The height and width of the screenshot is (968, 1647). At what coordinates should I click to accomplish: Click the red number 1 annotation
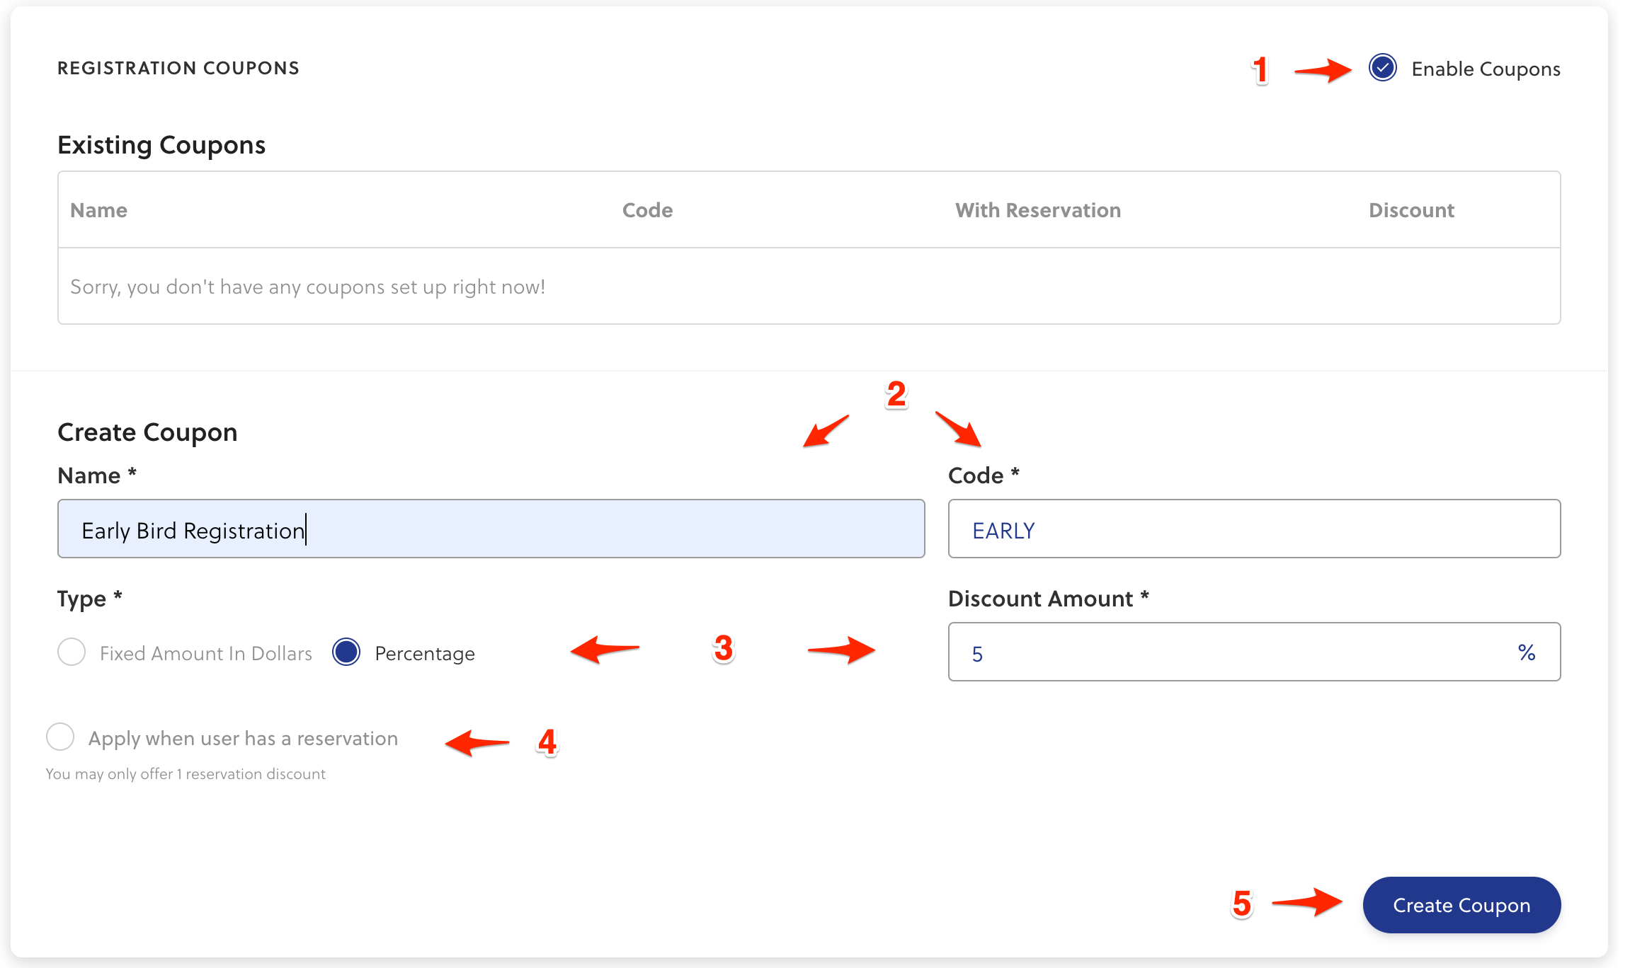coord(1260,71)
